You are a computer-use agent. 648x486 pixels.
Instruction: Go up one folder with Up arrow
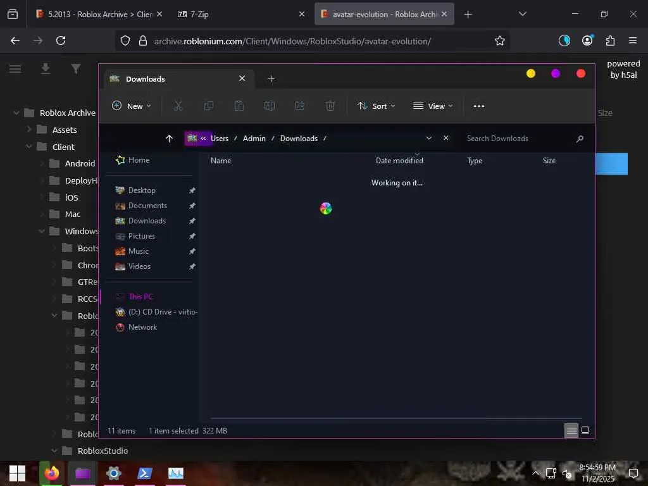pos(169,139)
